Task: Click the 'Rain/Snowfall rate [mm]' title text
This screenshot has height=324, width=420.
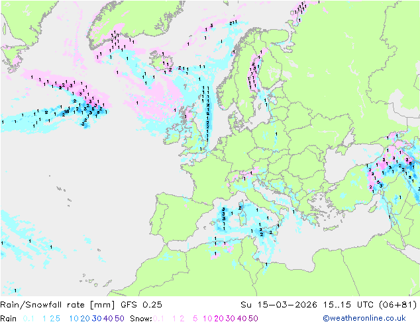Action: pyautogui.click(x=58, y=305)
